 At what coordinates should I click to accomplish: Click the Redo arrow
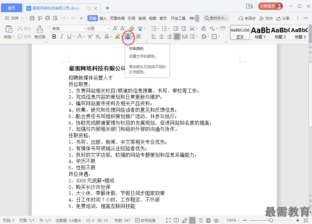tap(73, 18)
